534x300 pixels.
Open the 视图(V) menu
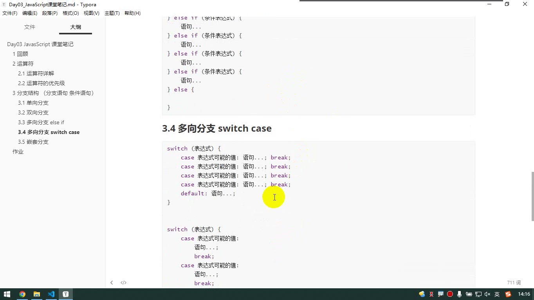pos(91,13)
